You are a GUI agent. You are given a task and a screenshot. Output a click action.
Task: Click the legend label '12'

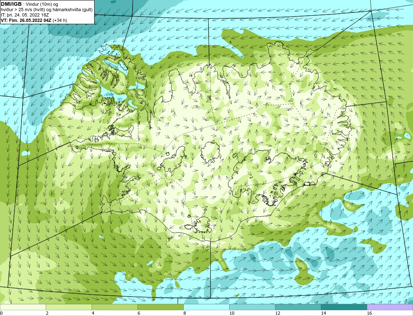click(x=278, y=313)
